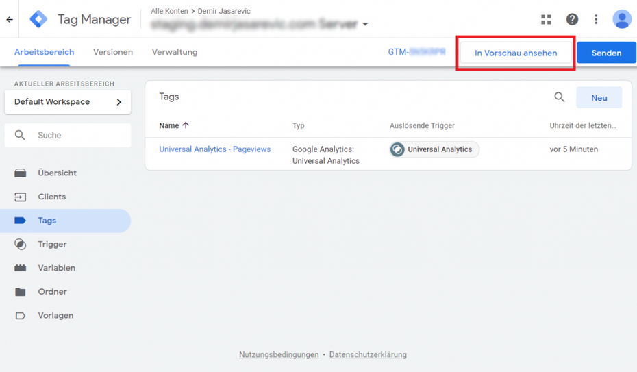Click the Typ column header

pos(298,125)
